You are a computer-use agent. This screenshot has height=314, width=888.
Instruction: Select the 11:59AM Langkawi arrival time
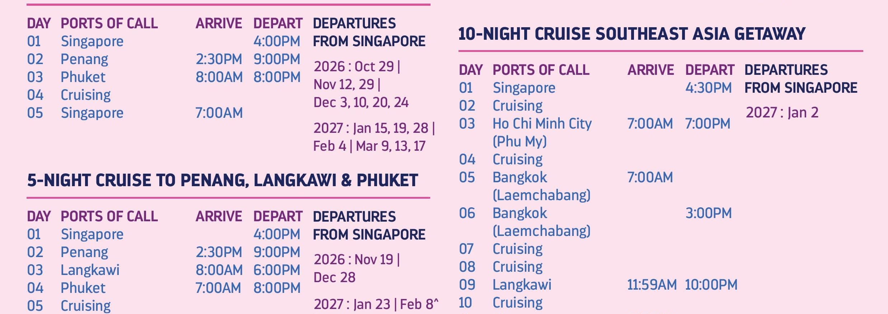click(x=652, y=285)
